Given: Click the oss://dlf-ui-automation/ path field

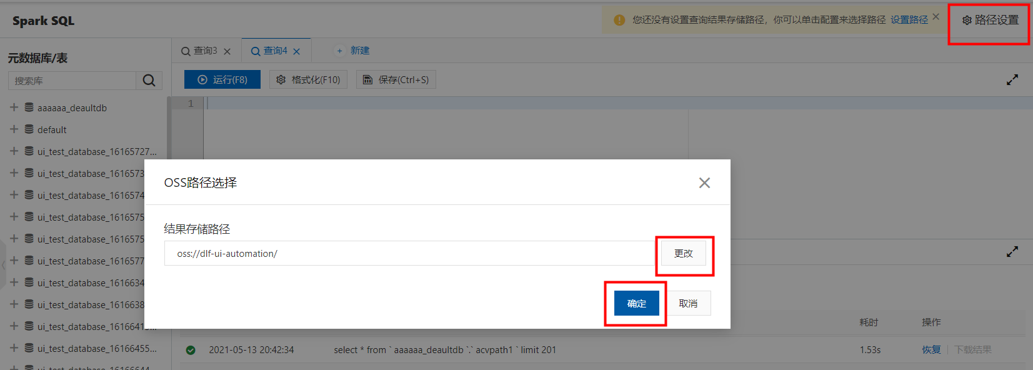Looking at the screenshot, I should click(409, 253).
